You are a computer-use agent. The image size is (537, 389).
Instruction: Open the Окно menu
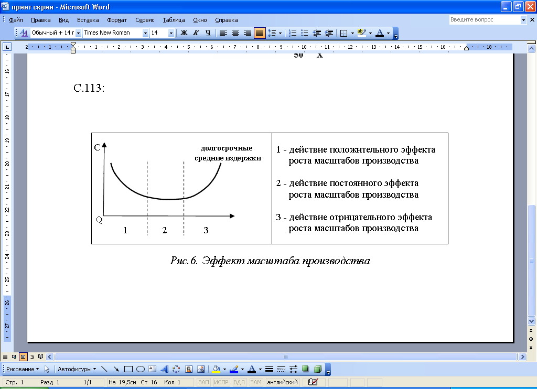point(200,20)
